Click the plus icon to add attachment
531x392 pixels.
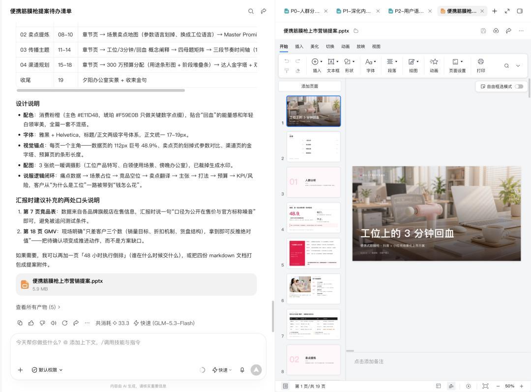tap(20, 370)
